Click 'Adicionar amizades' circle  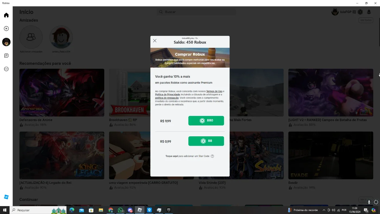pos(31,37)
